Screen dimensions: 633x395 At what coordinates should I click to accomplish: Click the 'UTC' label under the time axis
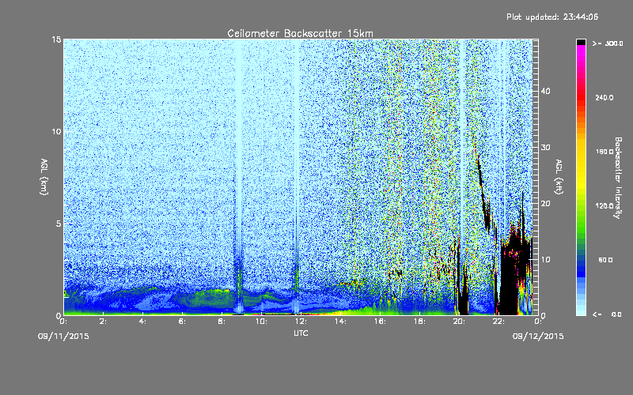click(x=301, y=333)
